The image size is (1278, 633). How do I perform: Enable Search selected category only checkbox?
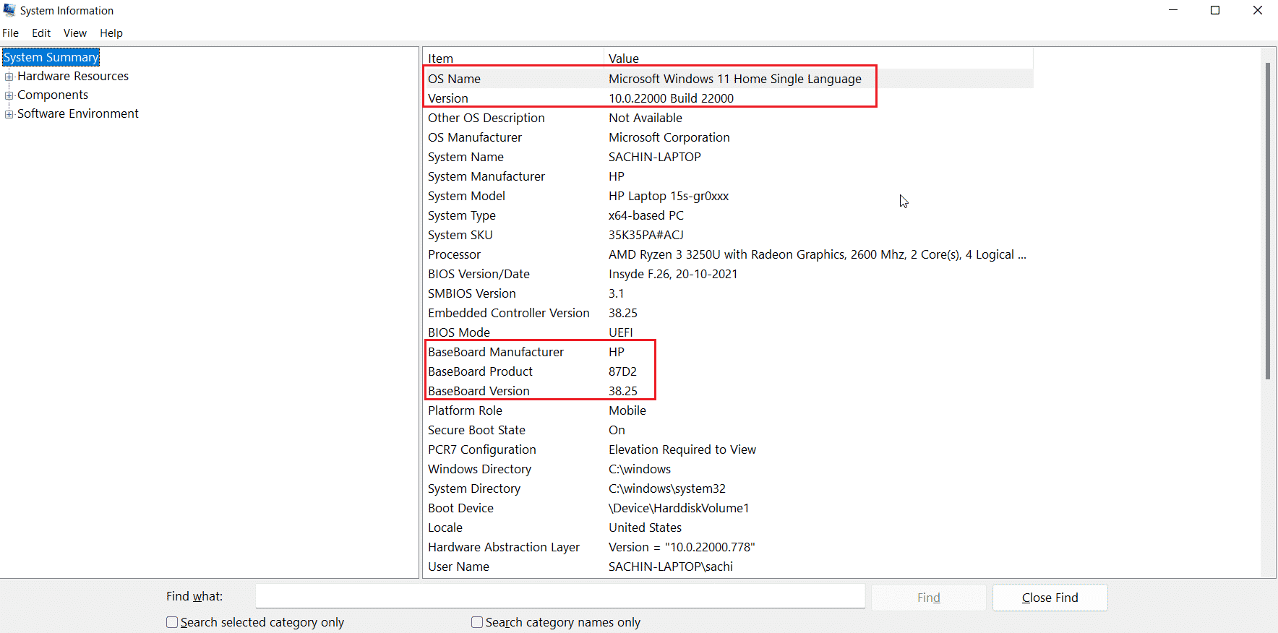tap(172, 622)
